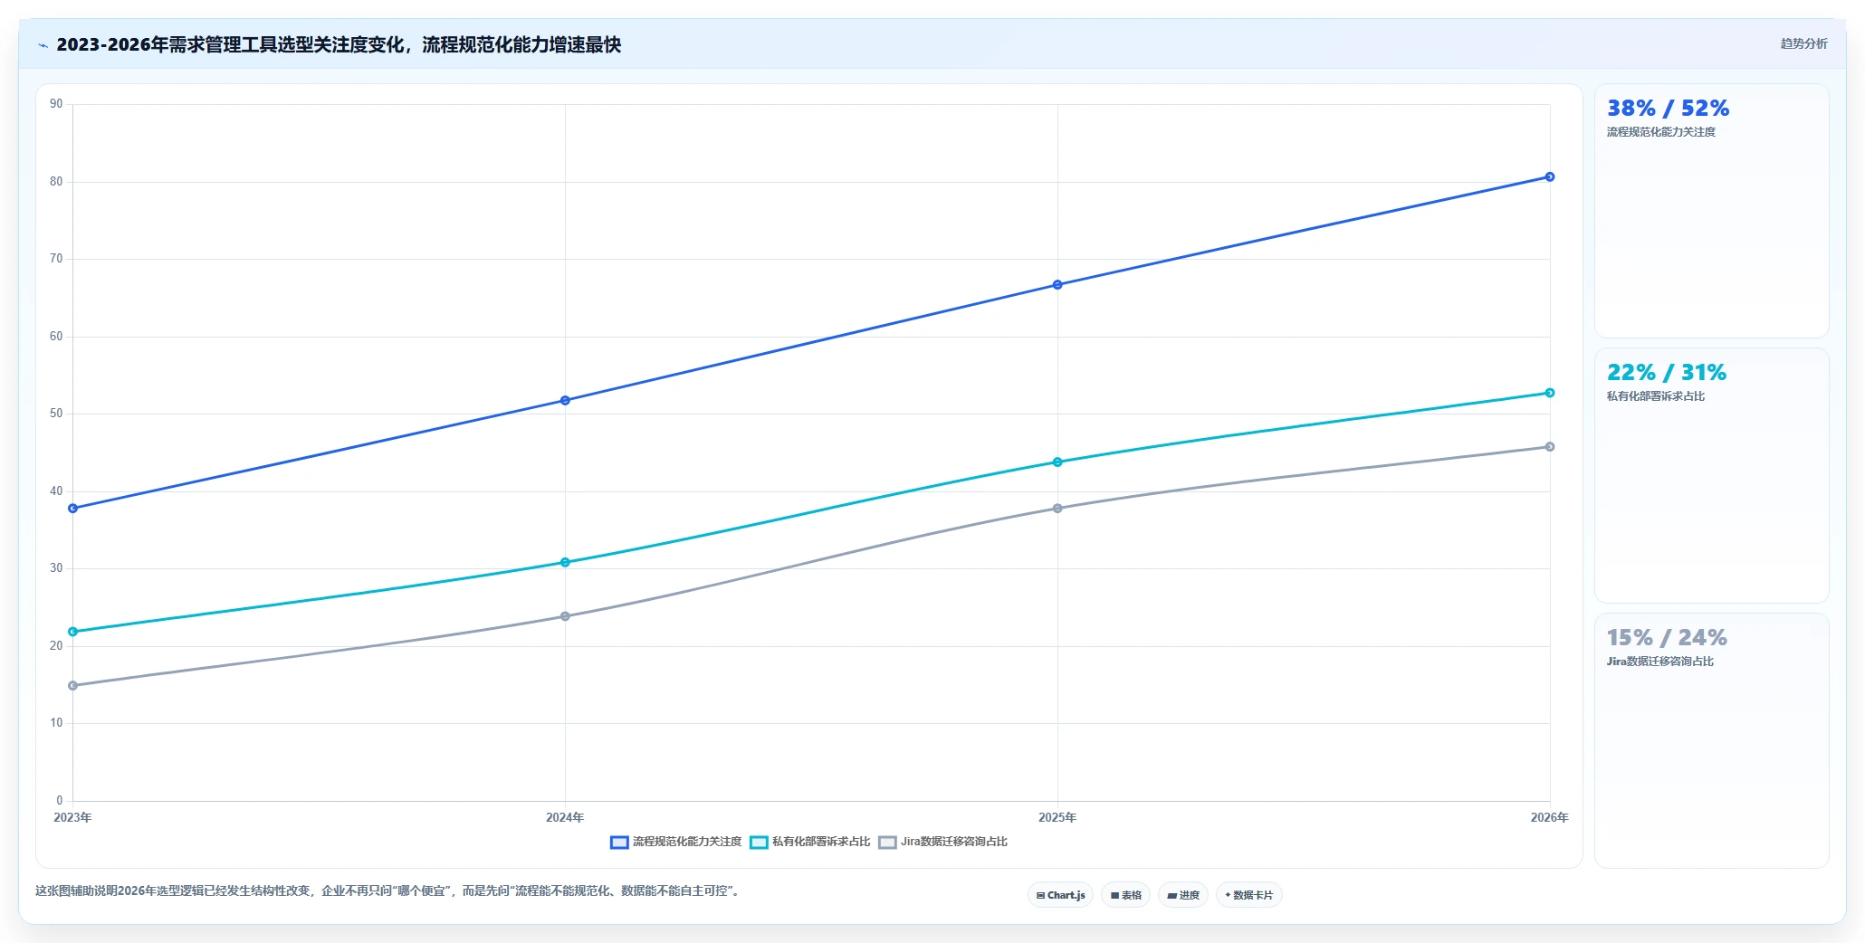Click the blue line's 2023年 data point
This screenshot has width=1865, height=943.
coord(73,509)
